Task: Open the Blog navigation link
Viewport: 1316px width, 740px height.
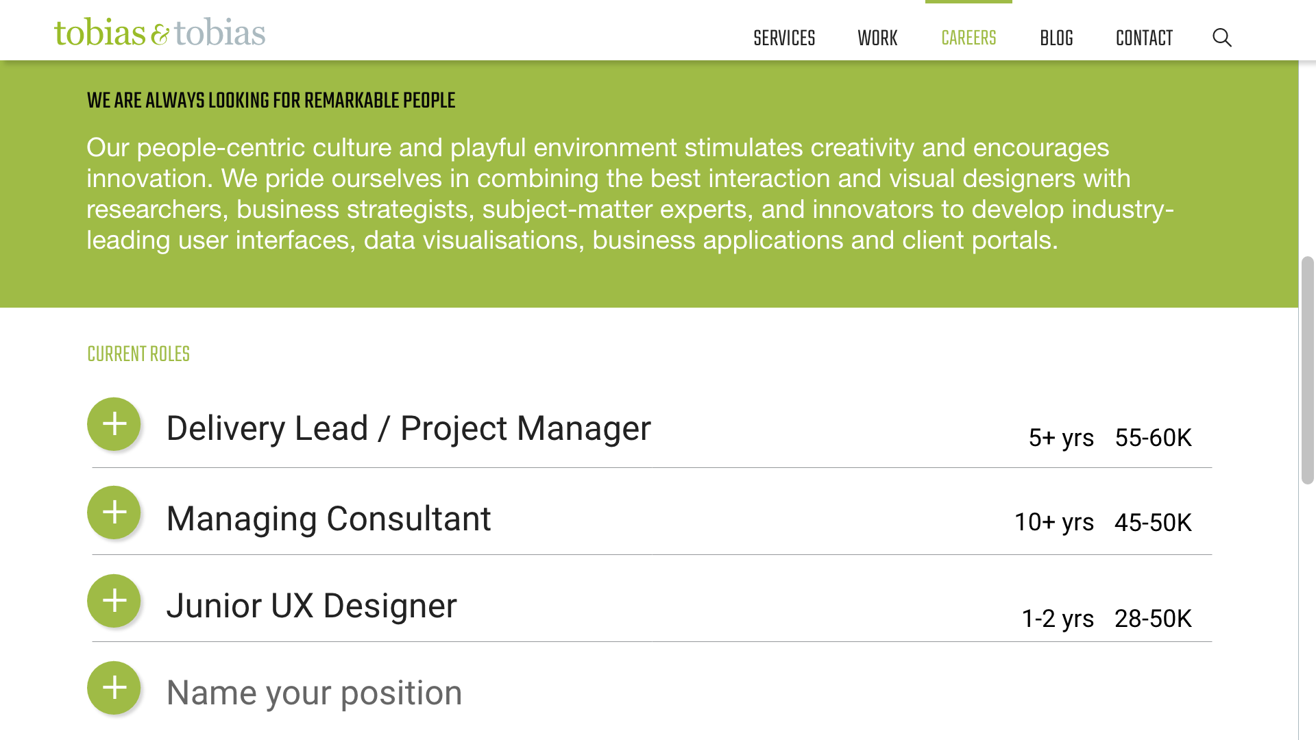Action: pos(1056,38)
